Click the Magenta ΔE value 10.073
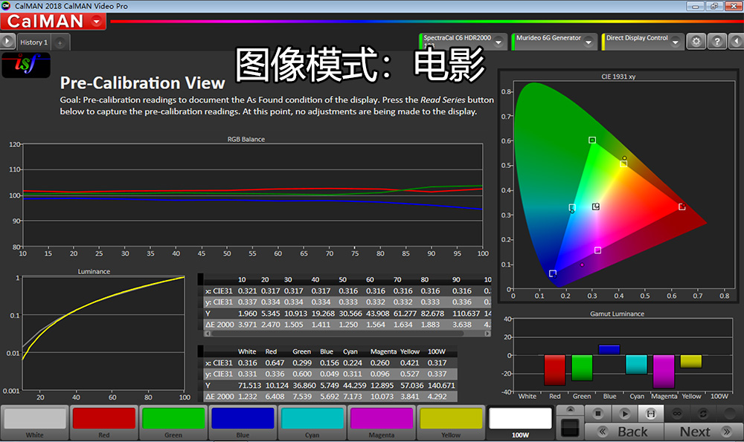744x442 pixels. [x=382, y=397]
